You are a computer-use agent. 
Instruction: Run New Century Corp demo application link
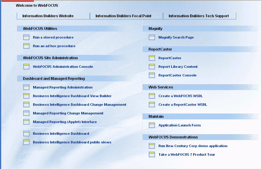tap(193, 146)
